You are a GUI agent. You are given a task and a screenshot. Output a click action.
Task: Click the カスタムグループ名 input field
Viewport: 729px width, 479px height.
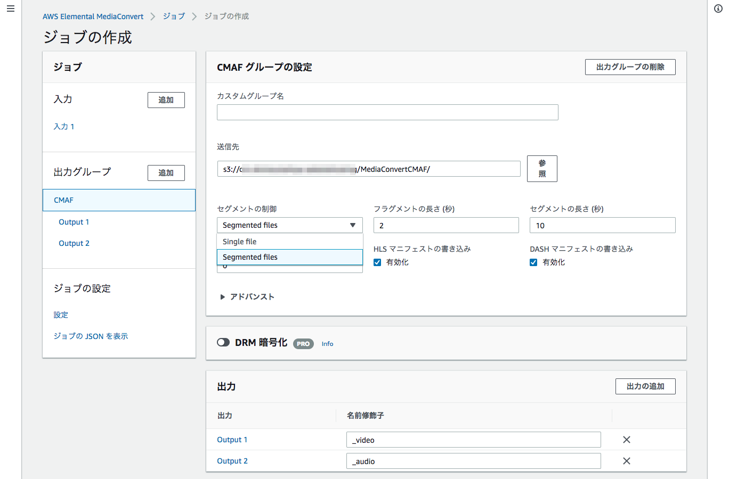[387, 112]
